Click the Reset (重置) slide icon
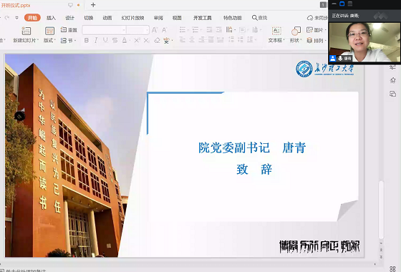Screen dimensions: 401x272 pos(64,29)
